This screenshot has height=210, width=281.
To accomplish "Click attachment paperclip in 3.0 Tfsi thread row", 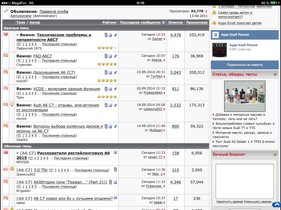I will (116, 170).
